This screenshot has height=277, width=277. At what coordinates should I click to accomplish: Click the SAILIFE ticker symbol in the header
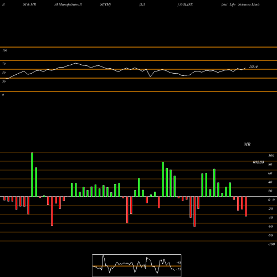click(186, 4)
